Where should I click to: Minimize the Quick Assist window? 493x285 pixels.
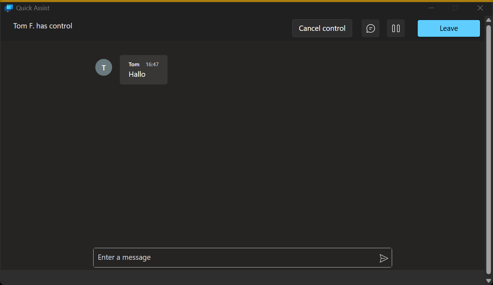(x=431, y=8)
